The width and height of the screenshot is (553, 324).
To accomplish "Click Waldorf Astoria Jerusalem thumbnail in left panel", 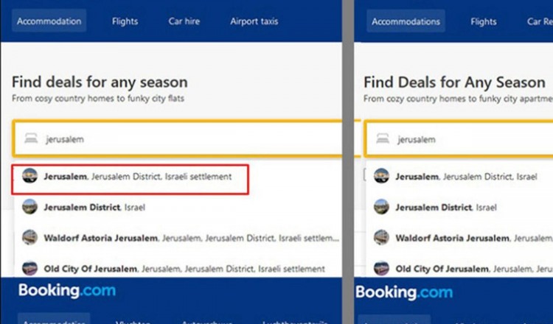I will pos(30,238).
